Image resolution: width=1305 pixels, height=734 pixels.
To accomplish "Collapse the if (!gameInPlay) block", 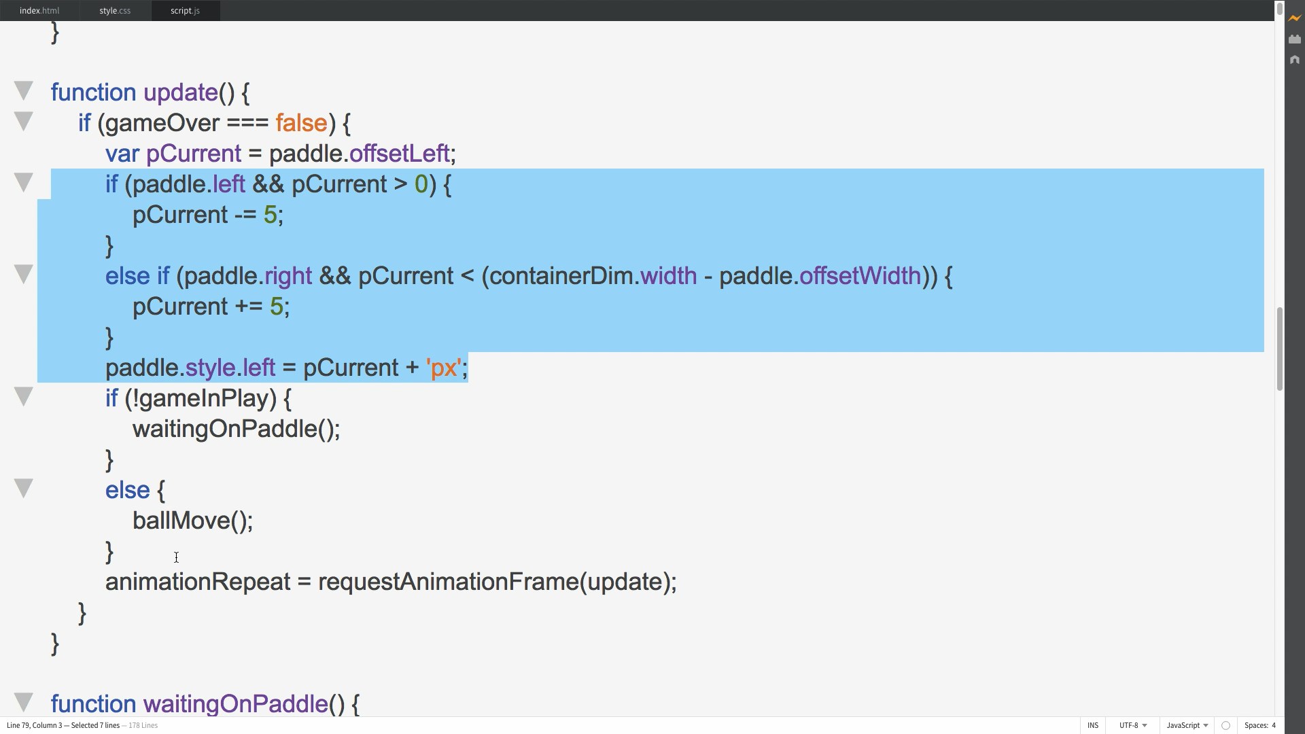I will click(23, 396).
